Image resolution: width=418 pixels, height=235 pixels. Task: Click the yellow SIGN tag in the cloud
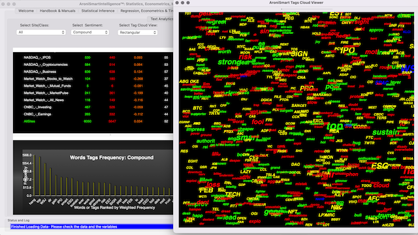[x=299, y=54]
